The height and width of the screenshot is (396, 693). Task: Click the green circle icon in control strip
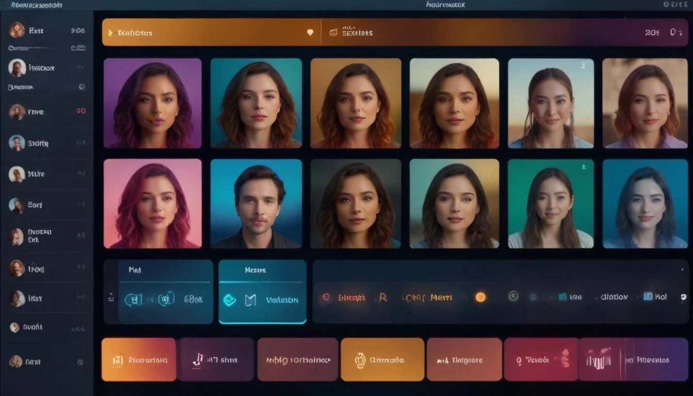click(513, 296)
